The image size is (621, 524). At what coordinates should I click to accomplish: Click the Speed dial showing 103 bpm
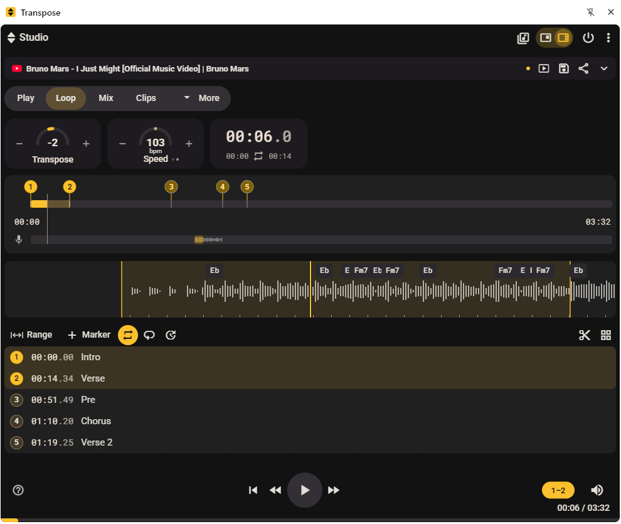coord(156,140)
